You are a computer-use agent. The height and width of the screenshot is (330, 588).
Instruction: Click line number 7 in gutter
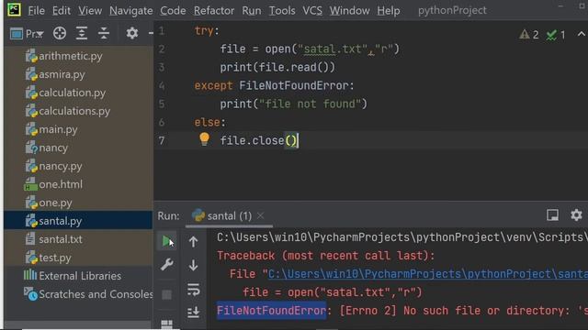coord(162,140)
